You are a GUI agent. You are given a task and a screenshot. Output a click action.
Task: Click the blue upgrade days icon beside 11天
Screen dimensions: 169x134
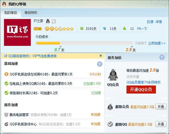(x=104, y=28)
